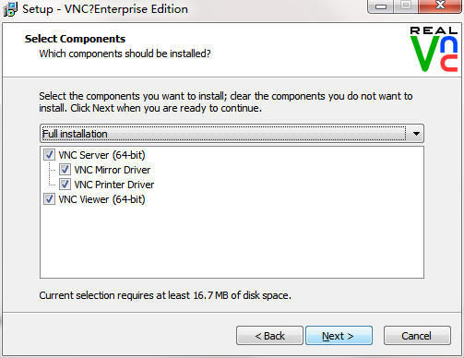Viewport: 464px width, 358px height.
Task: Select the VNC Printer Driver item label
Action: [114, 185]
